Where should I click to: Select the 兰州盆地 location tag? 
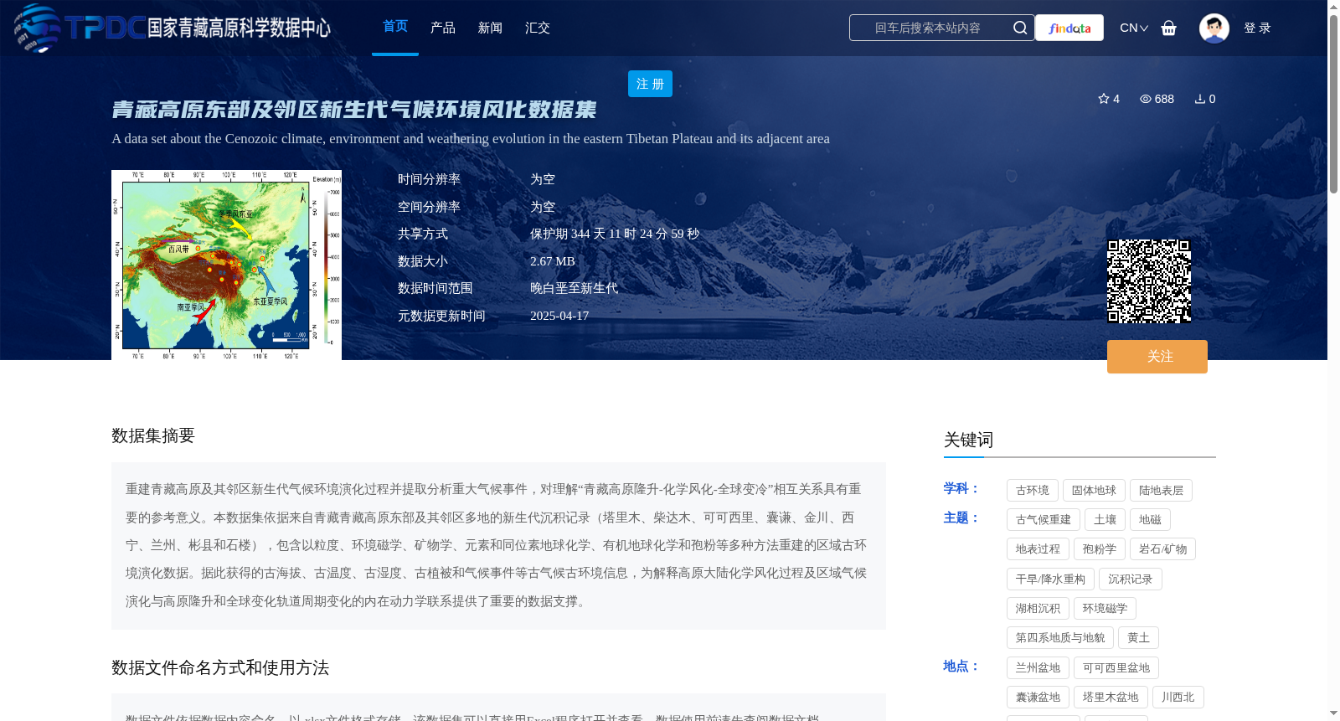point(1038,668)
